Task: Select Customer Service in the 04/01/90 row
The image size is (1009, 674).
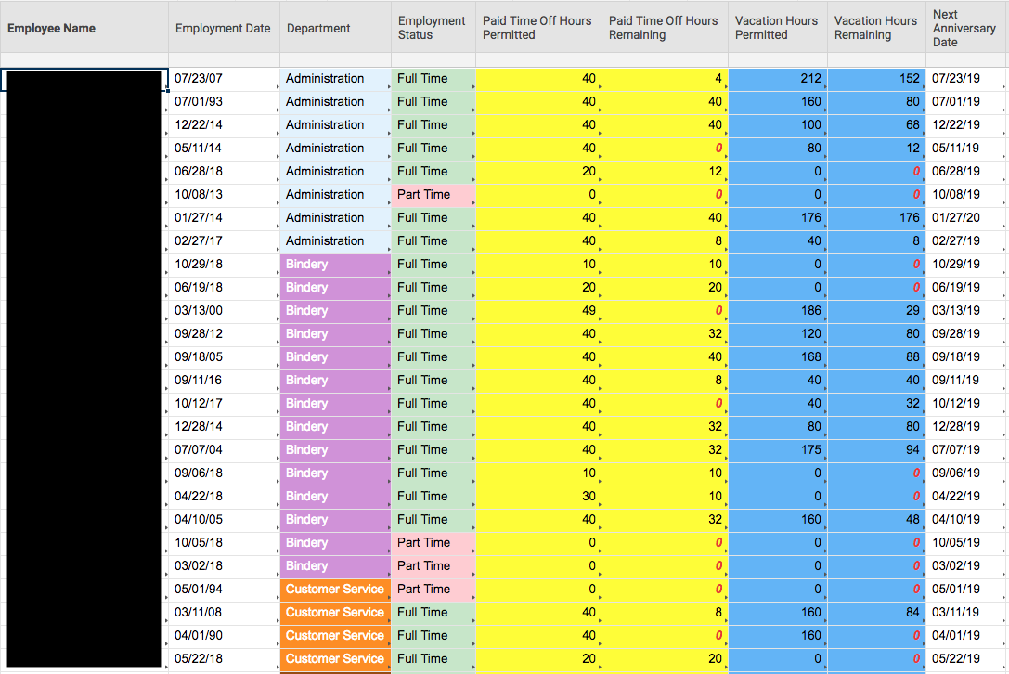Action: (335, 635)
